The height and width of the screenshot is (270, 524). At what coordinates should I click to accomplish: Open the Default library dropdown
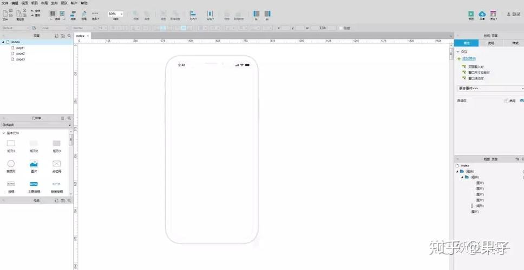(36, 125)
